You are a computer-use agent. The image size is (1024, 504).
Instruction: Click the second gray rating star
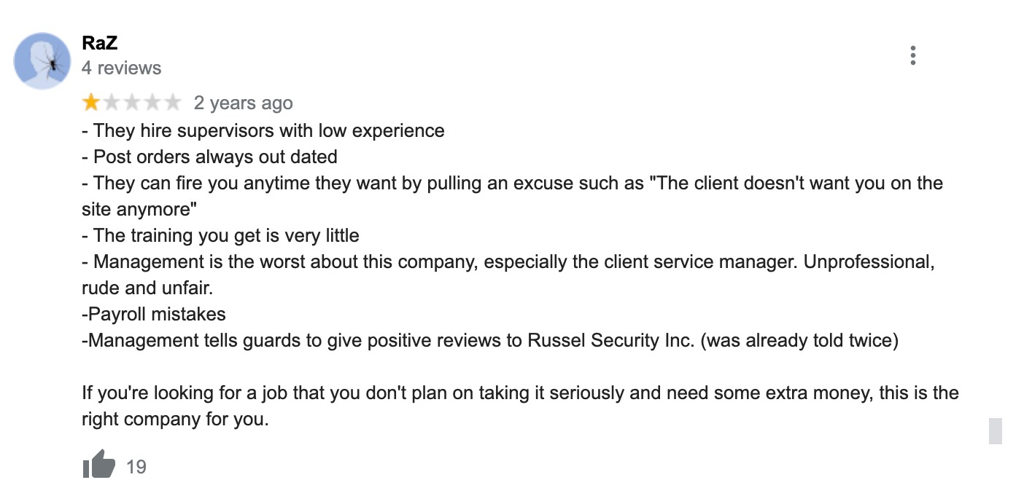coord(112,103)
